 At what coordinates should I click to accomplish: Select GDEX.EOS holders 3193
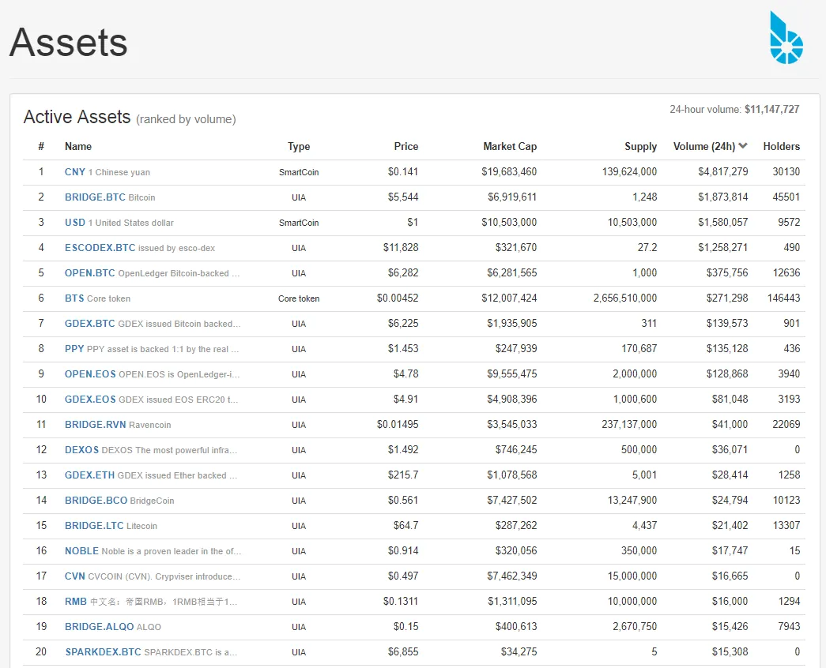point(789,399)
